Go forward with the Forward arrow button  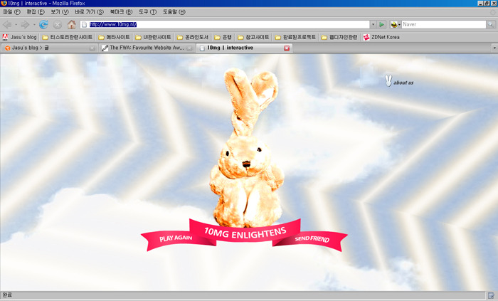[x=25, y=24]
